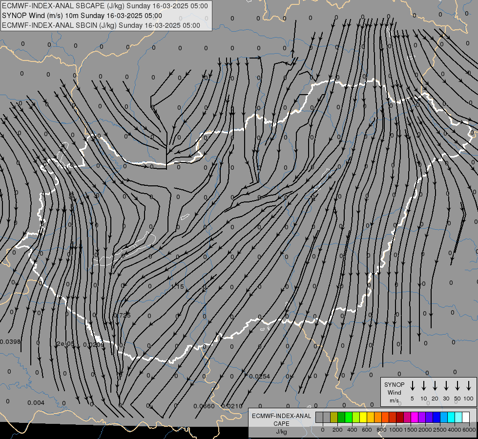Image resolution: width=478 pixels, height=439 pixels.
Task: Click the 50 m/s wind arrow in legend
Action: [x=457, y=386]
